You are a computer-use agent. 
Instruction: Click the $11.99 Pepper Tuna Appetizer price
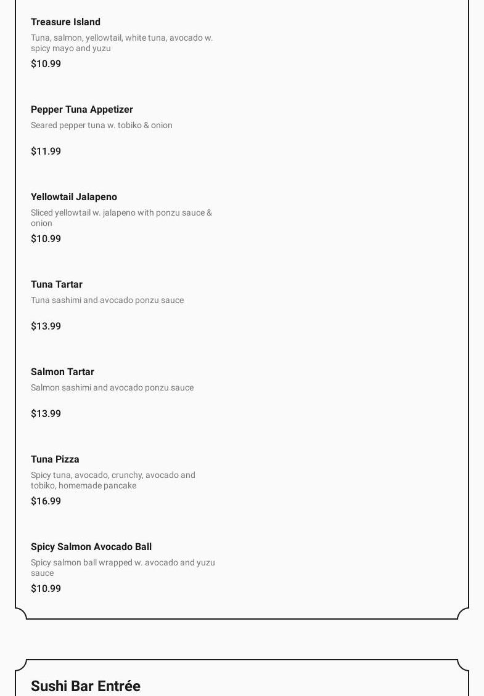[46, 152]
